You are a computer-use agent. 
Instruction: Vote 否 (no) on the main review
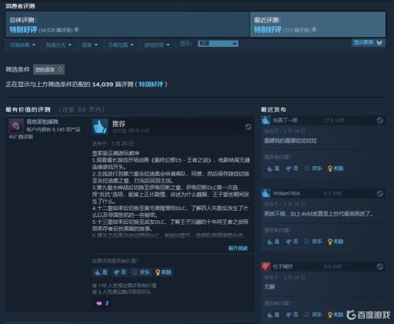point(120,272)
